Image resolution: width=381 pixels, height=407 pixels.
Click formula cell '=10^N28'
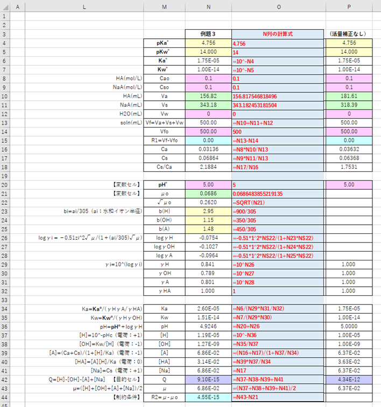click(x=278, y=282)
